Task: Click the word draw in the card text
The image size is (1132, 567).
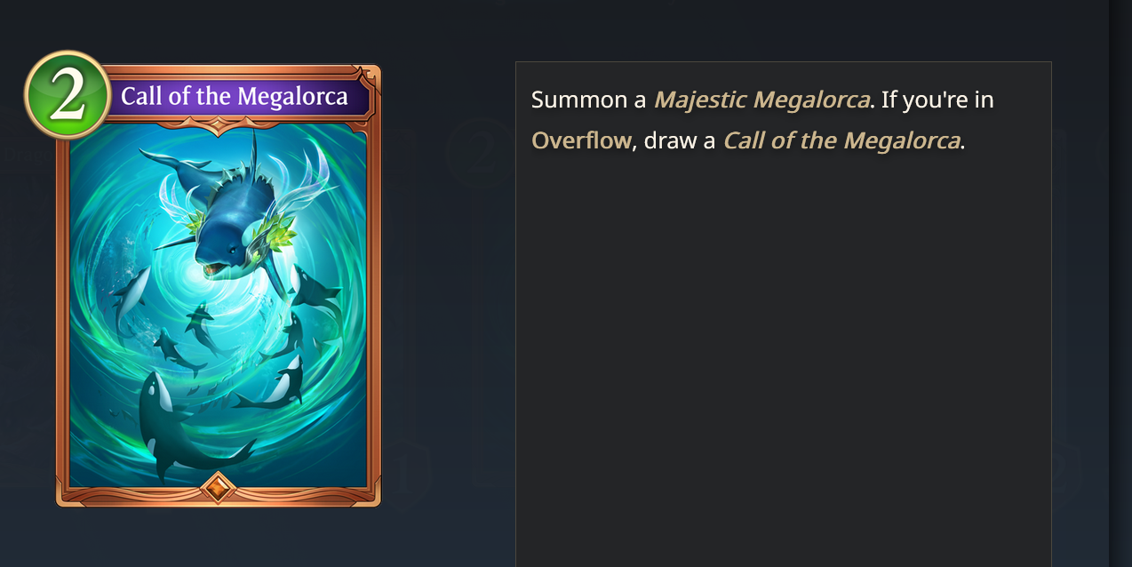Action: 679,140
